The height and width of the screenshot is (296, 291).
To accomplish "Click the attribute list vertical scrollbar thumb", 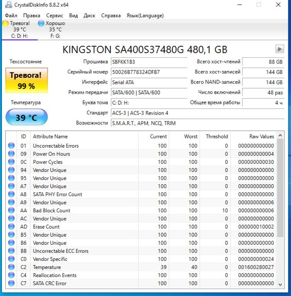I will (x=280, y=188).
